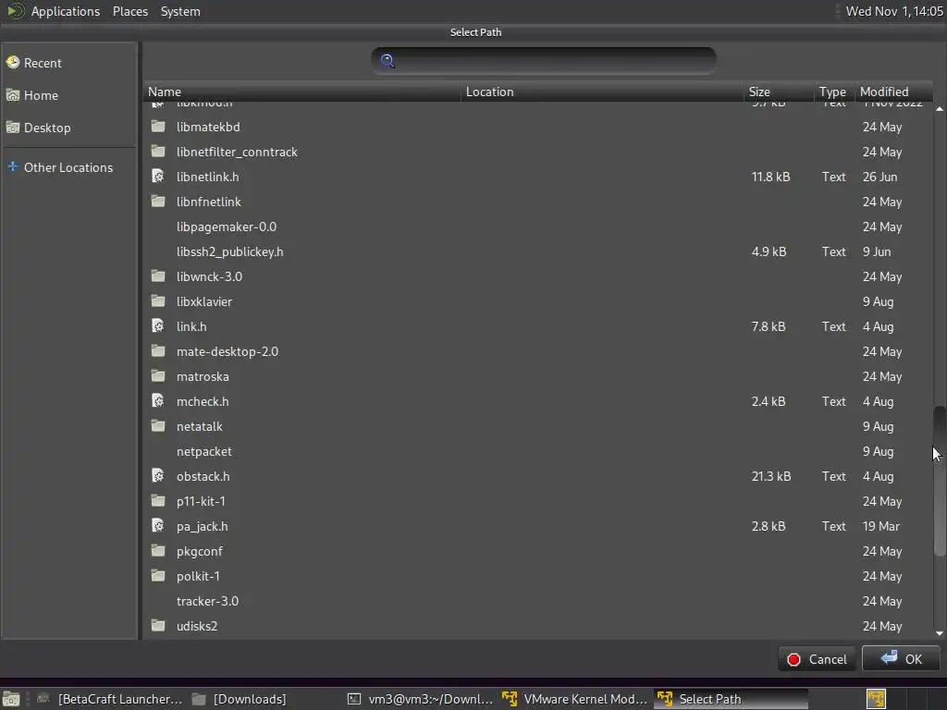Click the Home folder icon
This screenshot has width=947, height=710.
pyautogui.click(x=13, y=95)
